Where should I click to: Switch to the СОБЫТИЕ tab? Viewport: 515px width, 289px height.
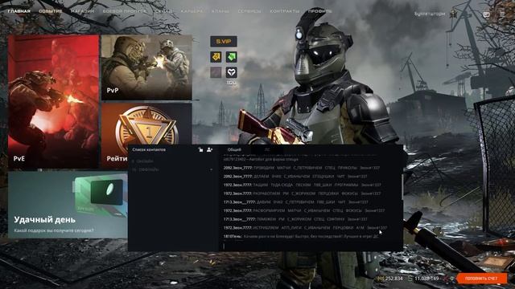coord(50,11)
